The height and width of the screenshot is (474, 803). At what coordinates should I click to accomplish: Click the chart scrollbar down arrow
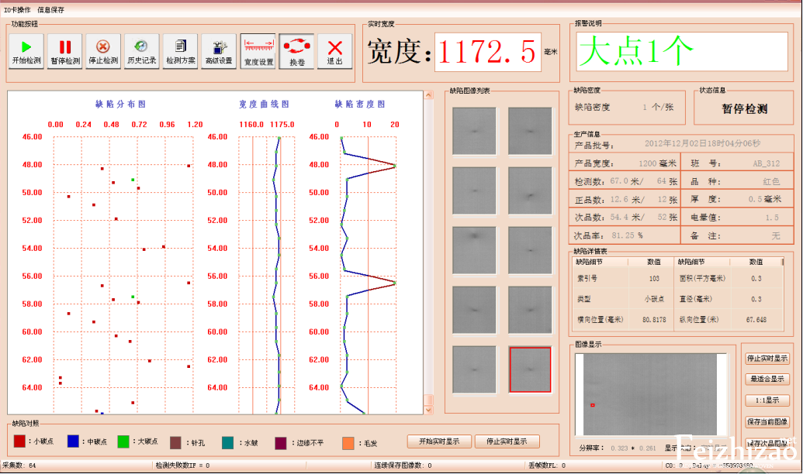[x=428, y=410]
